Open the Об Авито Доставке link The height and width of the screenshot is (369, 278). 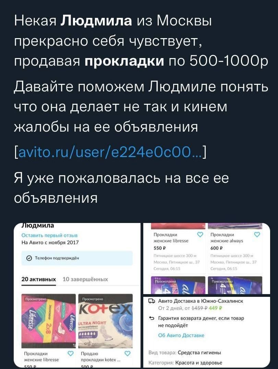pos(181,335)
